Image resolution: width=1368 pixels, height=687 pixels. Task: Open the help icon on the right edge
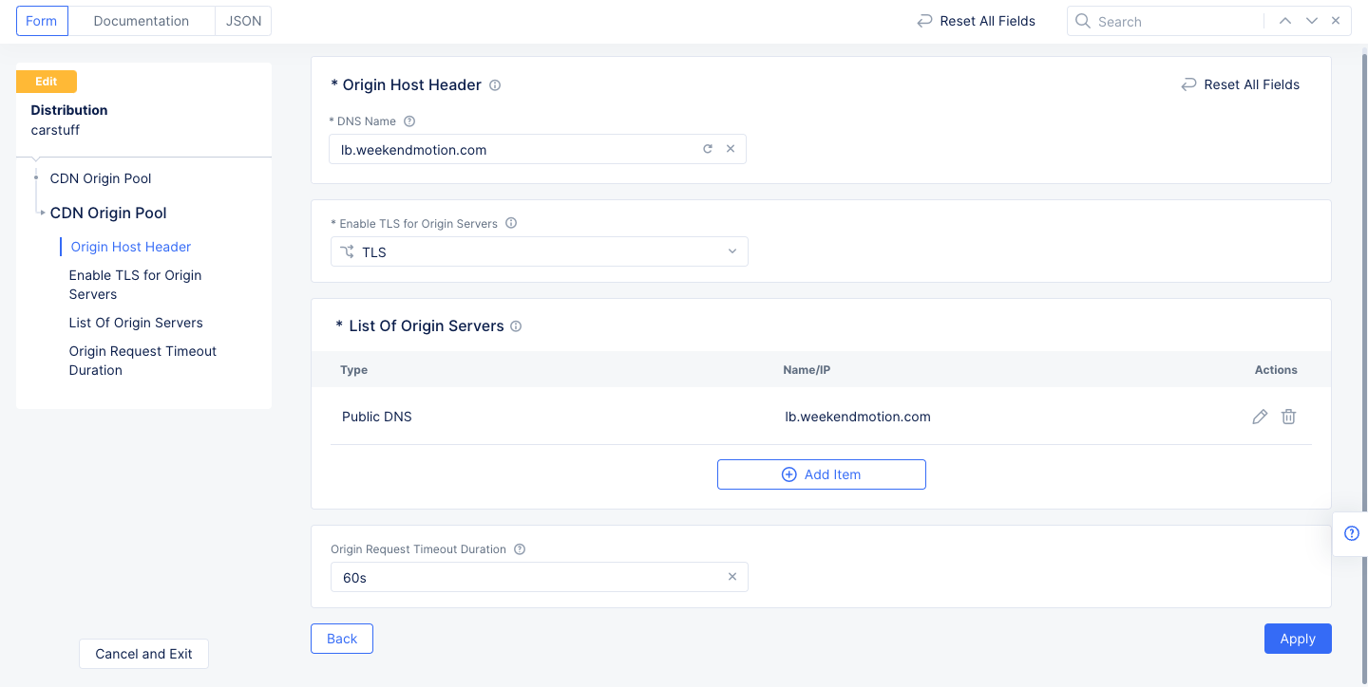point(1352,533)
